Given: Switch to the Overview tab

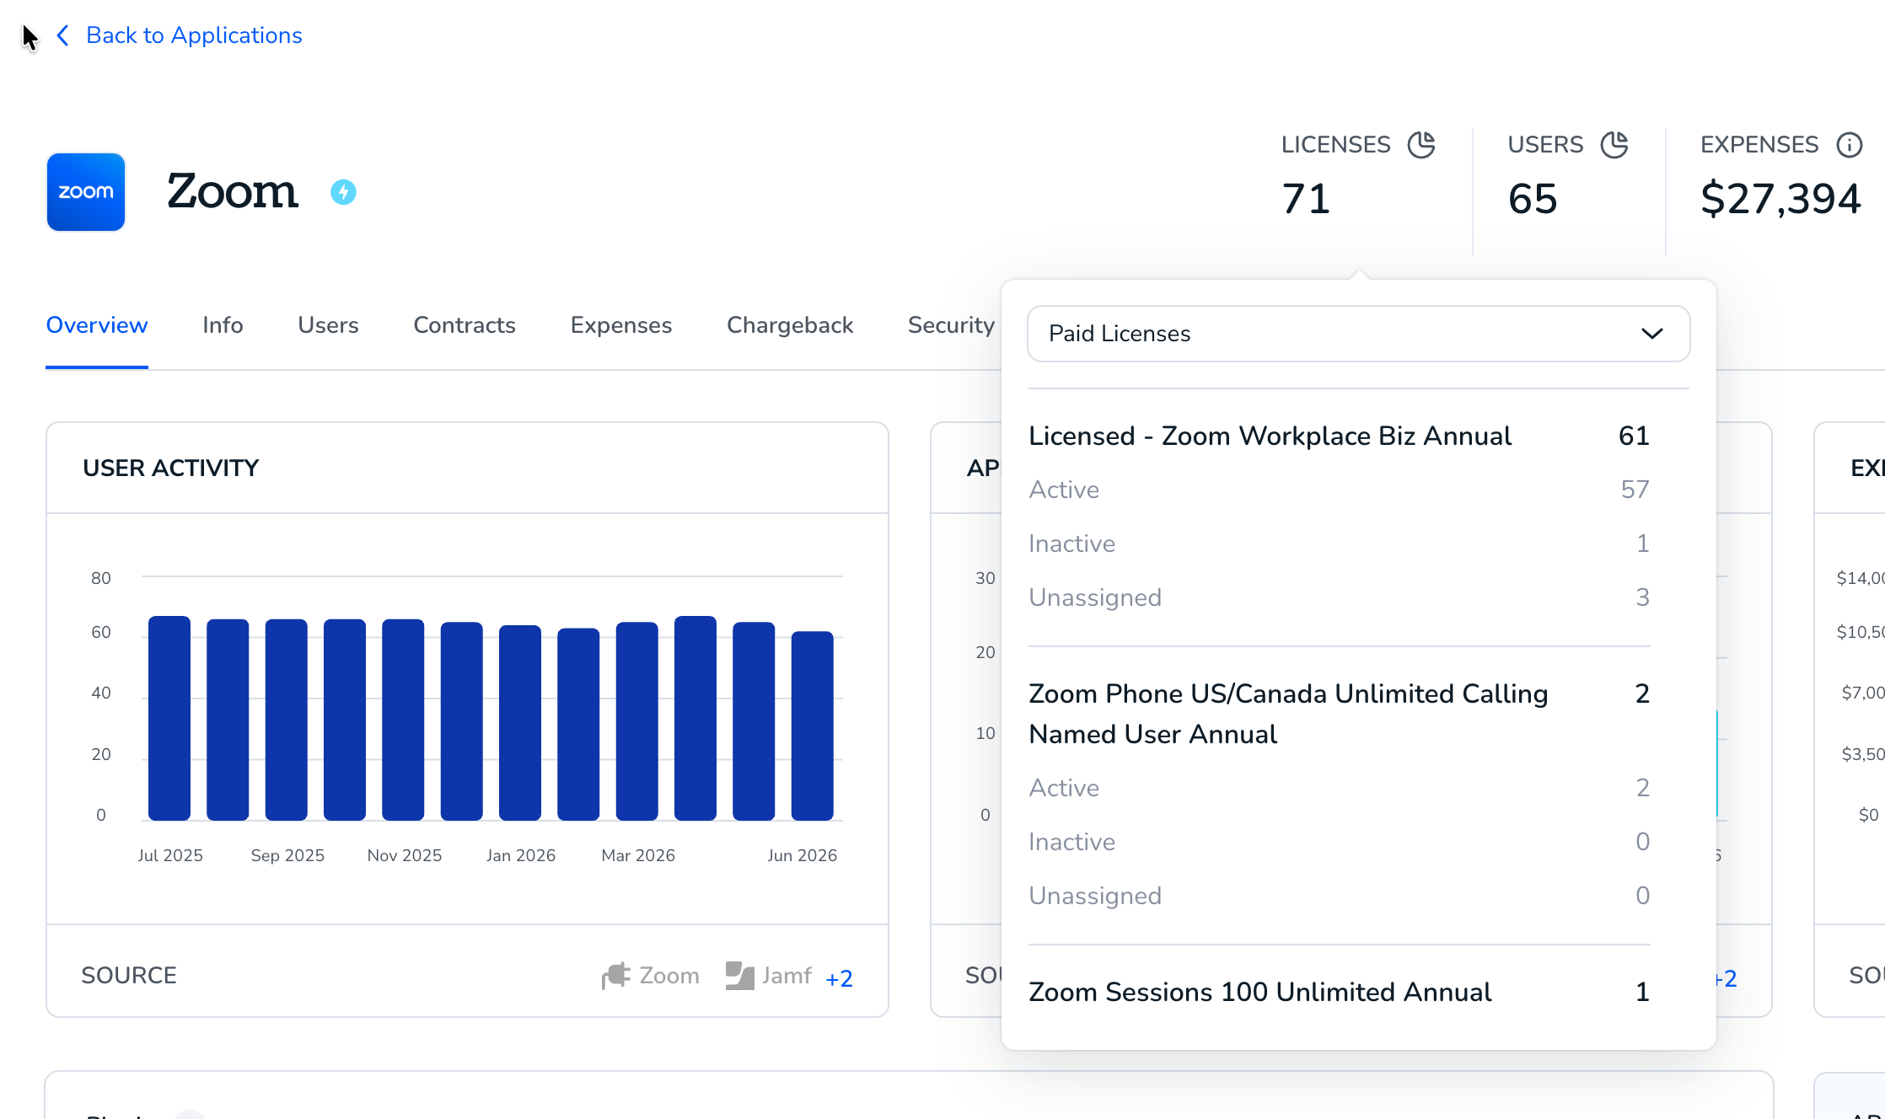Looking at the screenshot, I should click(97, 325).
